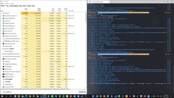
Task: Expand the Visual Studio Code (17) group
Action: 1,16
